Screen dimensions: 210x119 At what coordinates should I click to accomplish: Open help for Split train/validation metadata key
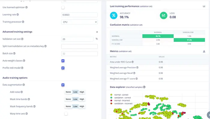coord(45,46)
